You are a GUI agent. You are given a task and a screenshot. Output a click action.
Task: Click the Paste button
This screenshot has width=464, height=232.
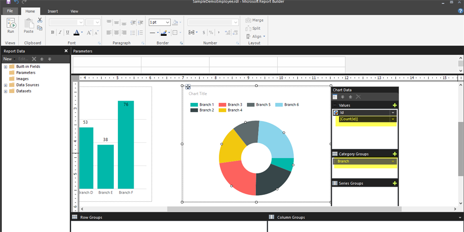(x=29, y=26)
